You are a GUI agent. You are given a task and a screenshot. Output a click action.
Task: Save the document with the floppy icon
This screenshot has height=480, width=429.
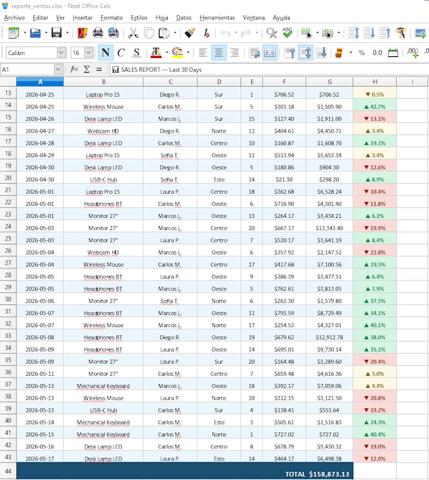click(57, 33)
